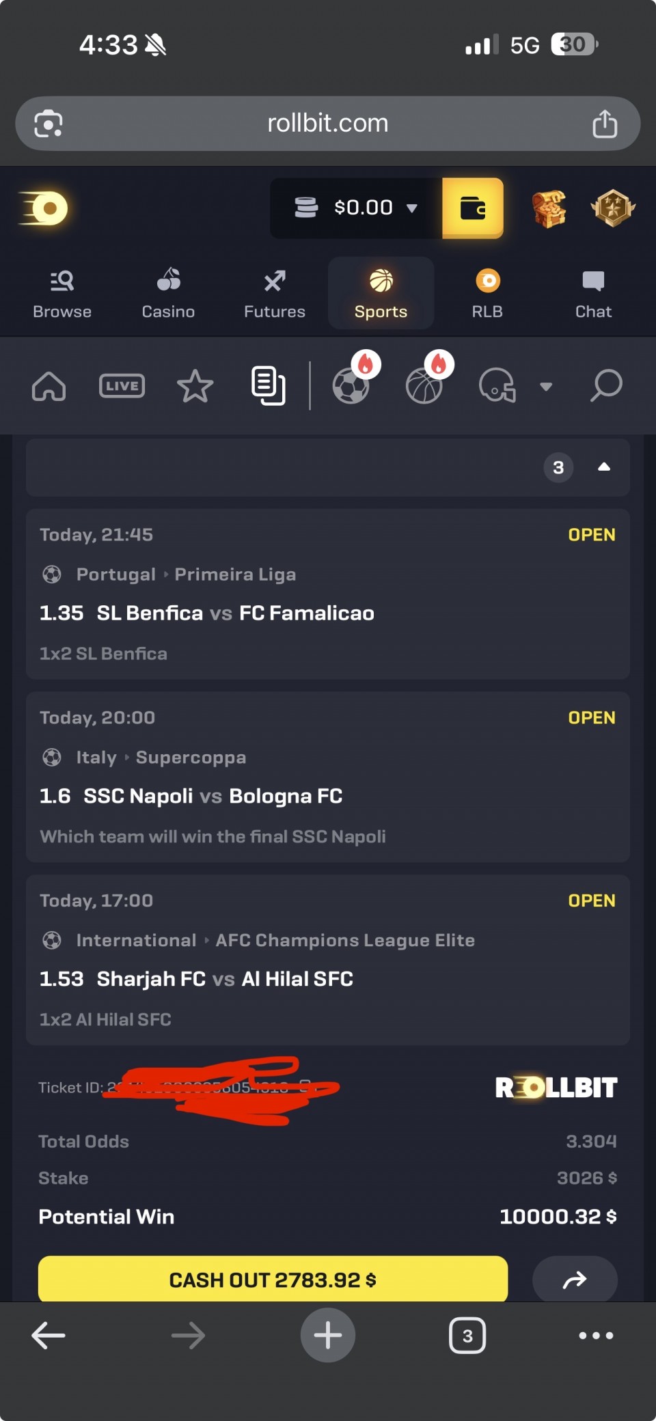Click the Rollbit logo in header
Viewport: 656px width, 1421px height.
44,208
